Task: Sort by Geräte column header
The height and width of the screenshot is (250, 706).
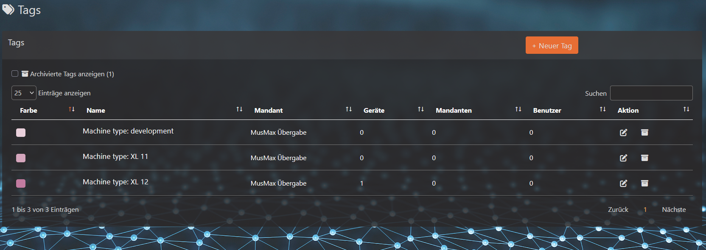Action: [x=374, y=110]
